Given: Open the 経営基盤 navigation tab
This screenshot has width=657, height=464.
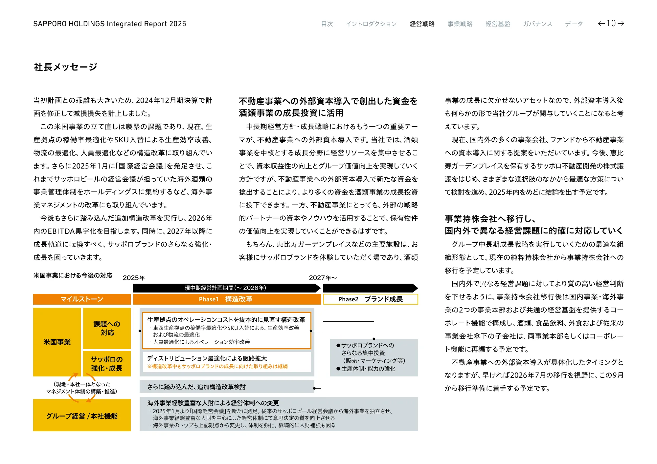Looking at the screenshot, I should (x=498, y=24).
